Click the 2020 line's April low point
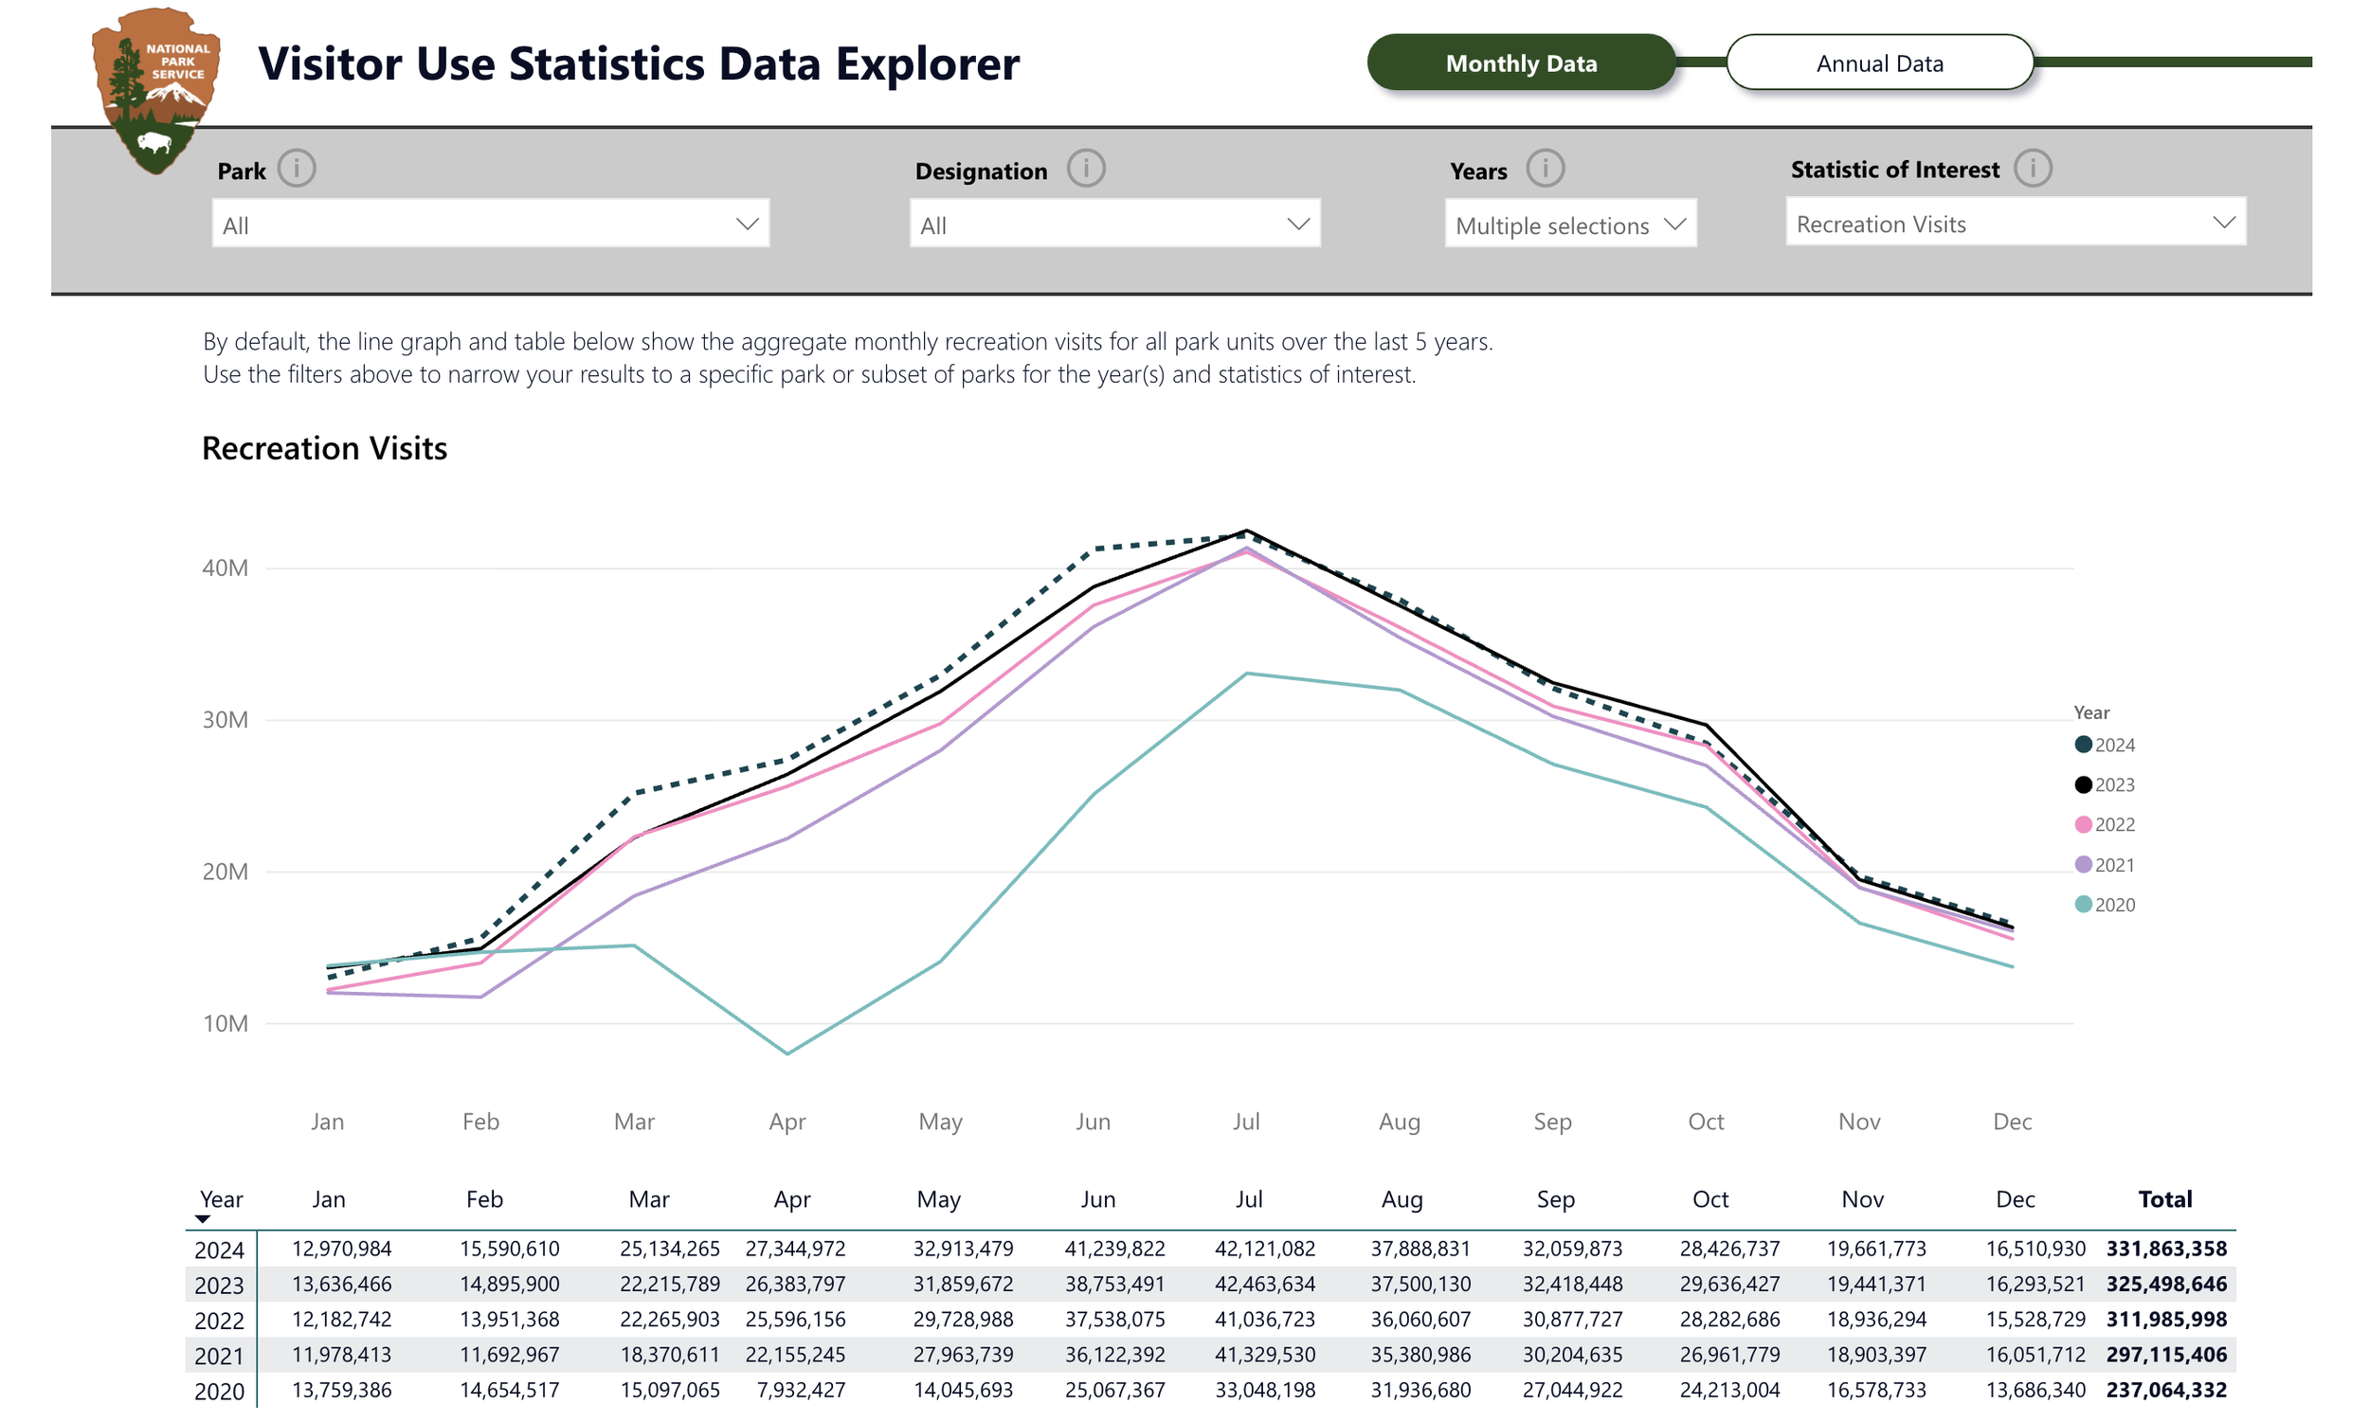Viewport: 2369px width, 1422px height. tap(787, 1053)
